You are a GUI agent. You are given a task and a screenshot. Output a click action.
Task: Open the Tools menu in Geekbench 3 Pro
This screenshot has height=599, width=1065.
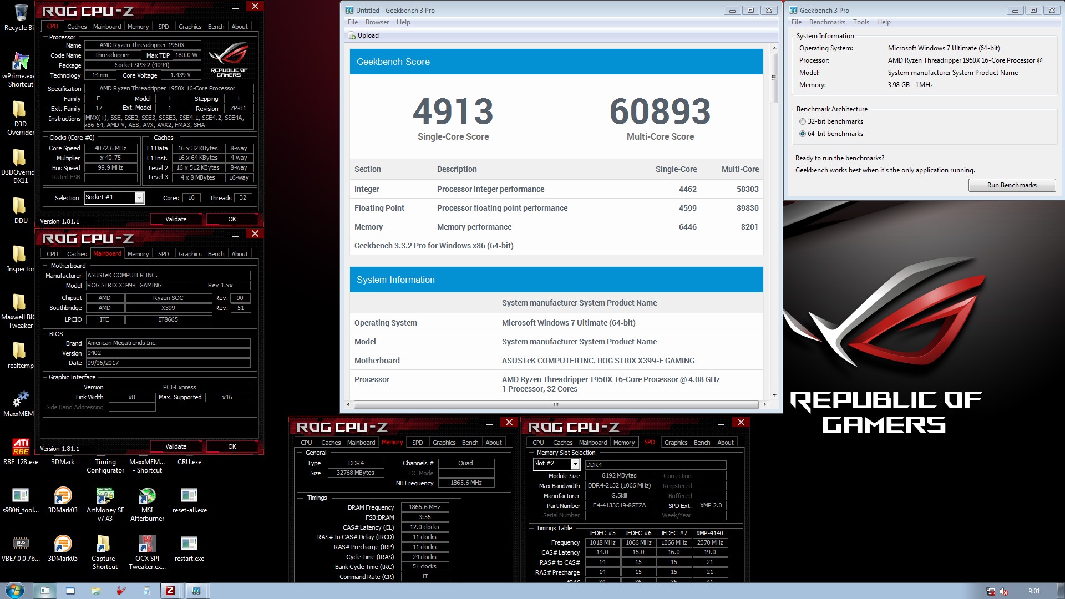click(x=861, y=22)
